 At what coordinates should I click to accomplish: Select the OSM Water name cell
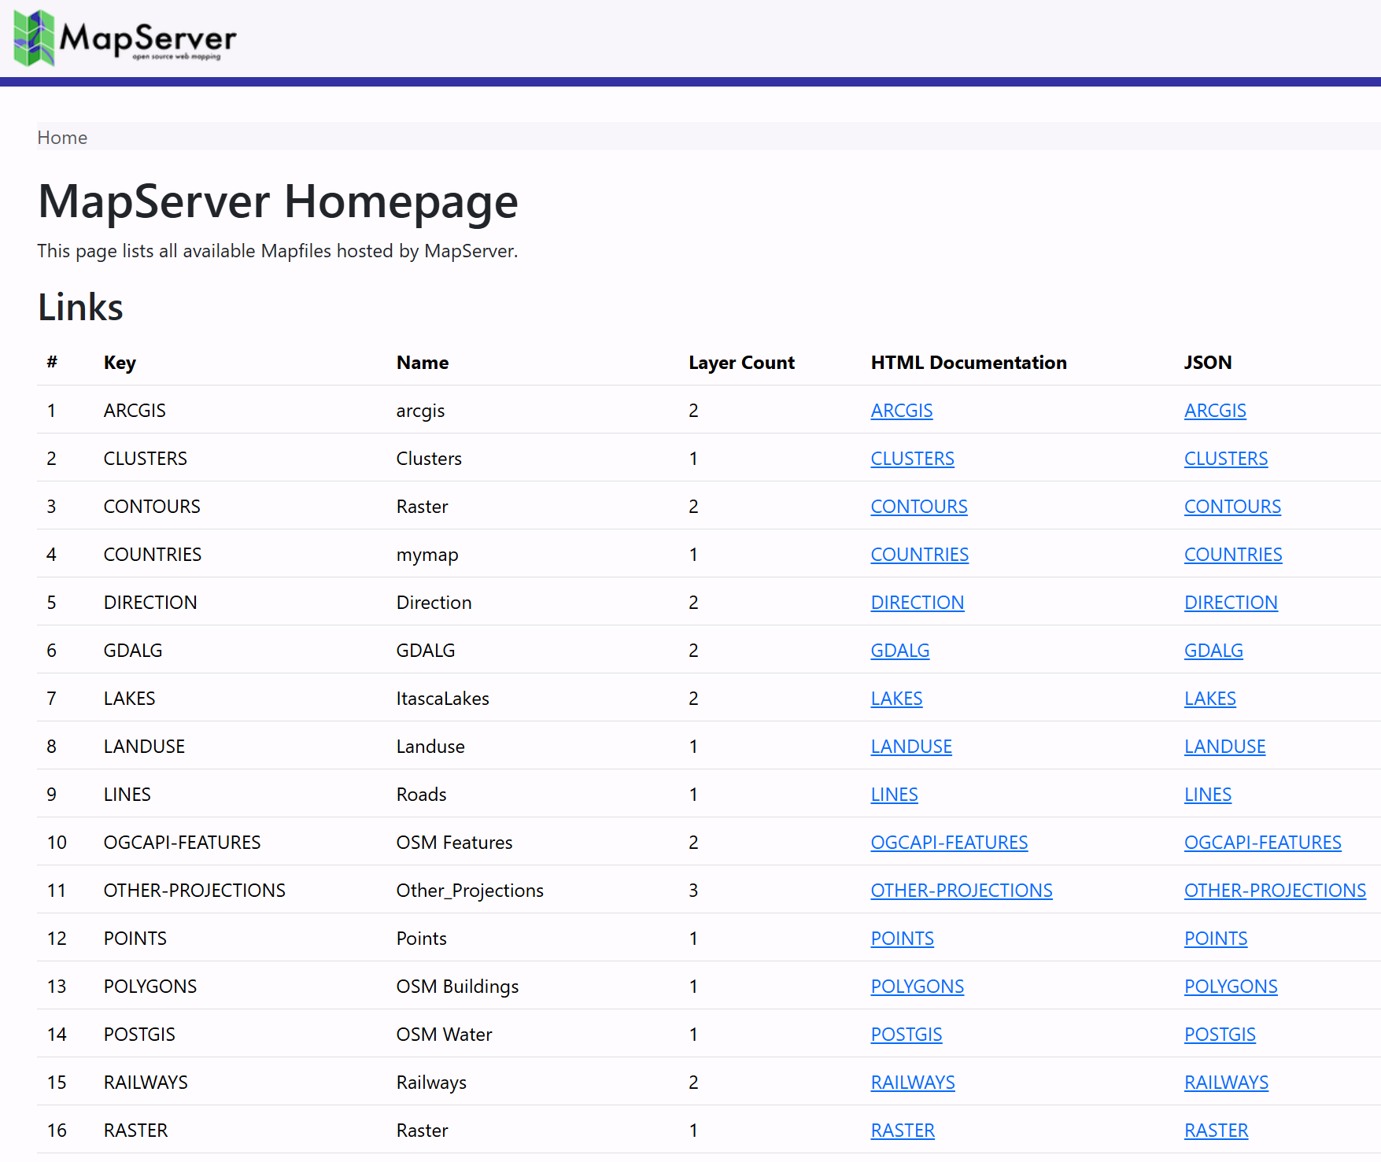[444, 1035]
